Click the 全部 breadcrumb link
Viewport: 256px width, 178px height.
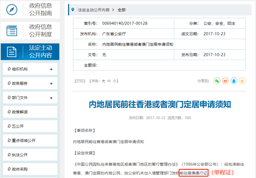point(122,10)
